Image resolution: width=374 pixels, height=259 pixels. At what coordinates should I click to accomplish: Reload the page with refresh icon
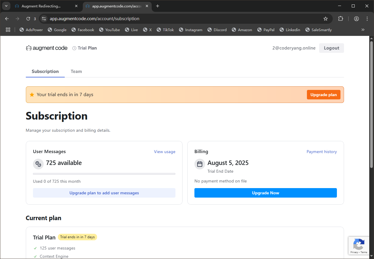click(28, 19)
